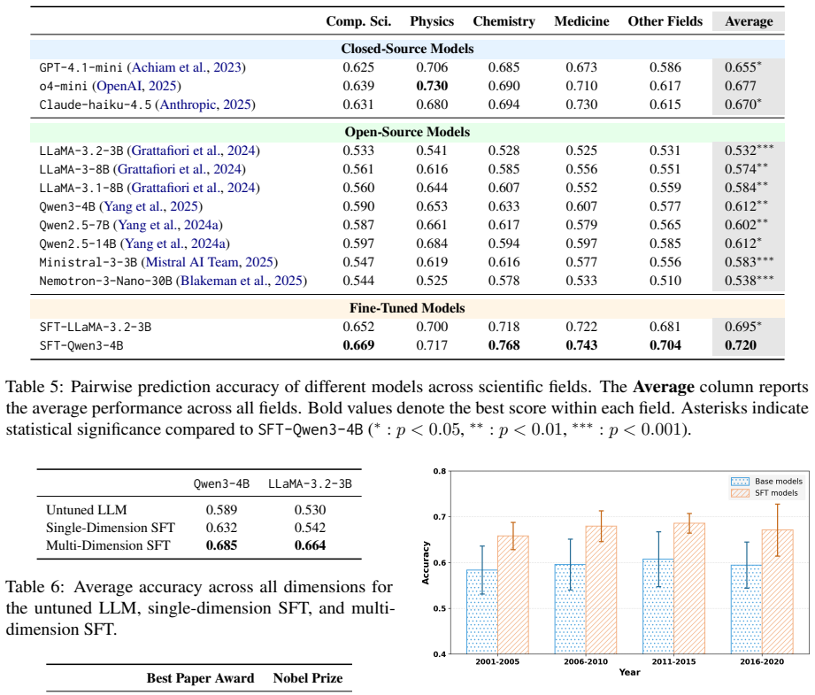Click the 0.695 average for SFT-LLaMA-3.2-3B
This screenshot has height=695, width=815.
point(741,328)
